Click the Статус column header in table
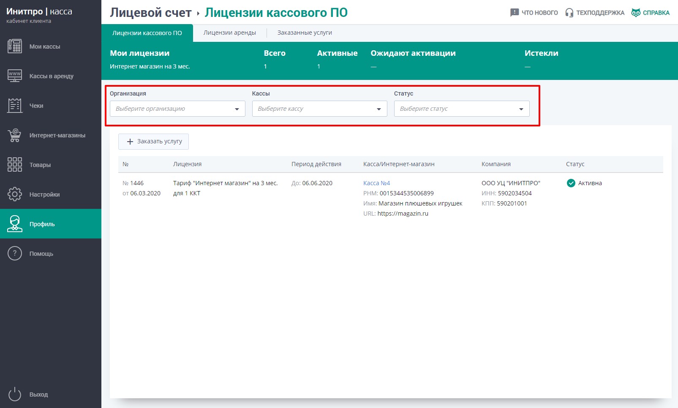The width and height of the screenshot is (678, 408). (x=575, y=164)
